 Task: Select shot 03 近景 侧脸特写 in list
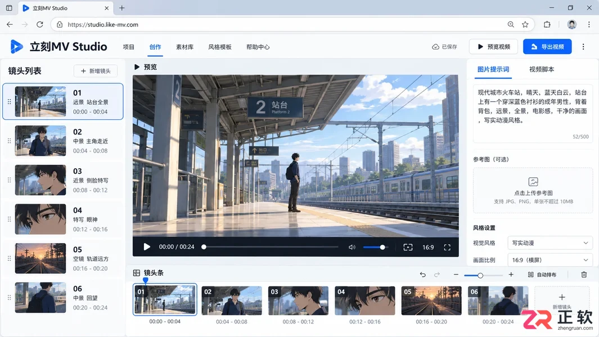[x=63, y=180]
